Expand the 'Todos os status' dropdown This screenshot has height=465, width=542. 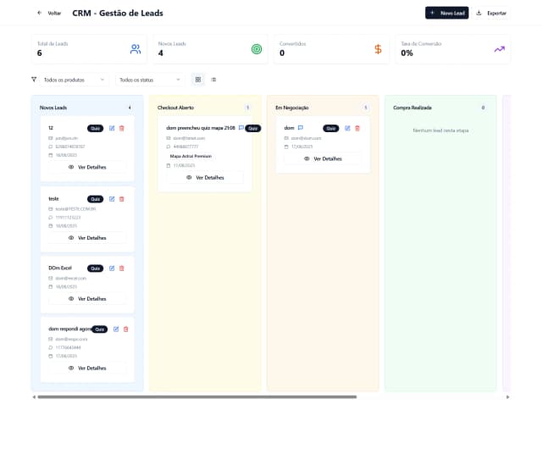[150, 80]
